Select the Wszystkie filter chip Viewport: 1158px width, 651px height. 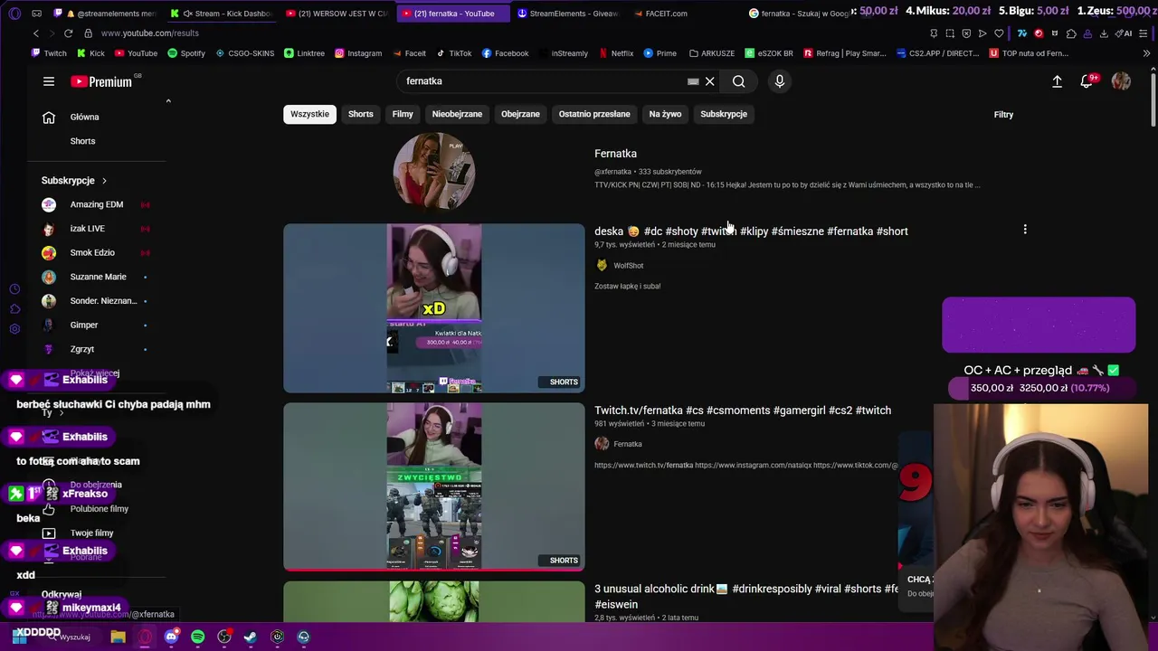(x=309, y=114)
